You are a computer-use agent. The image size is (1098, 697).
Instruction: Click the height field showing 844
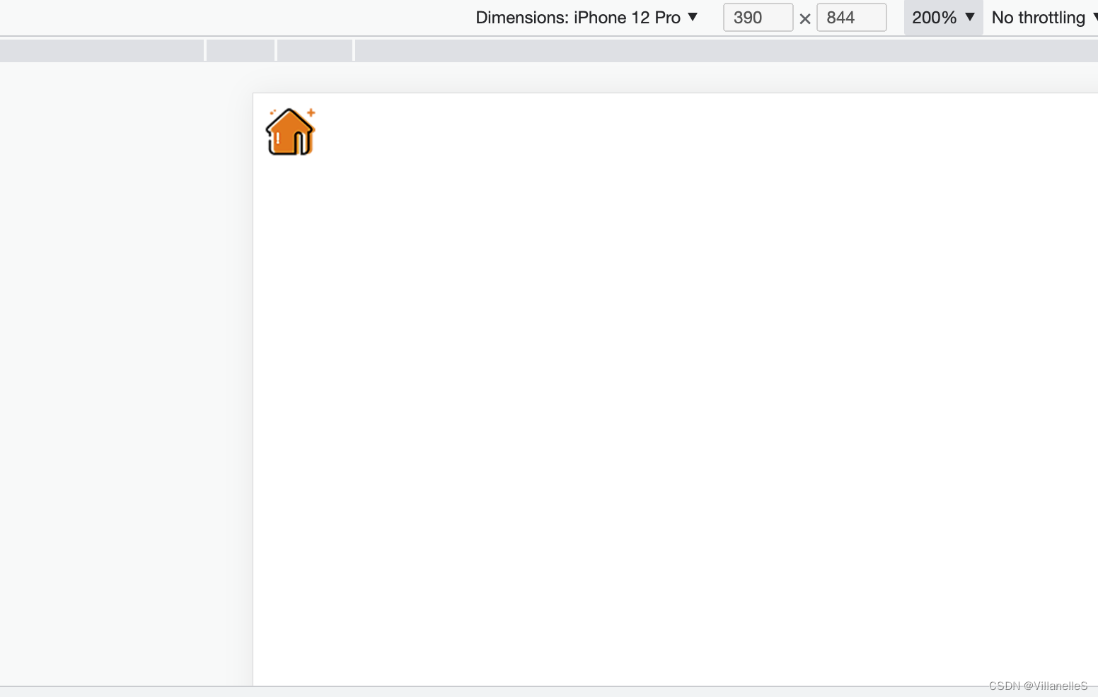click(x=851, y=18)
